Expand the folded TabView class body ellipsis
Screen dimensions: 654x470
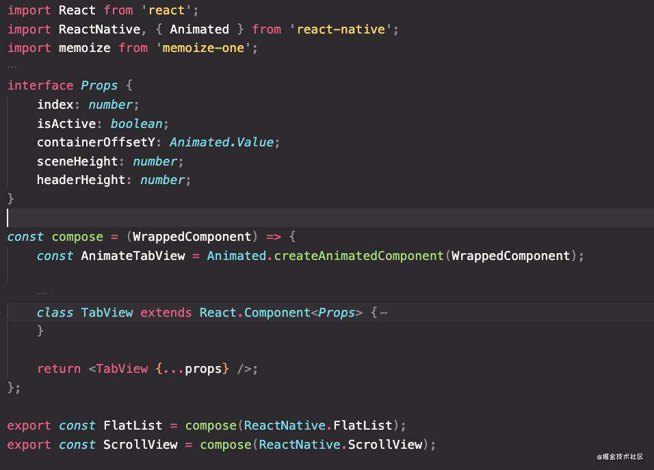pos(384,313)
